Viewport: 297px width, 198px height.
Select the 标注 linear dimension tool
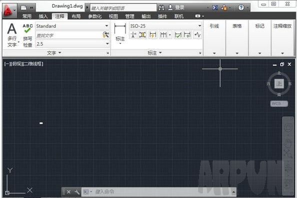click(x=120, y=34)
